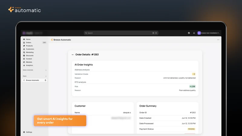The width and height of the screenshot is (242, 136).
Task: Click the Analytics bar chart icon
Action: pyautogui.click(x=24, y=65)
